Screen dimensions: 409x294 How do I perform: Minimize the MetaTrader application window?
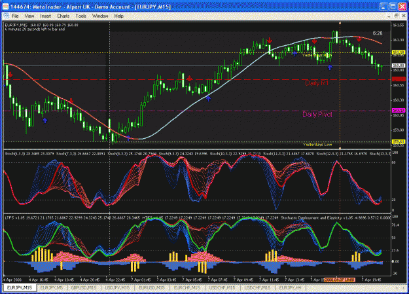(383, 7)
